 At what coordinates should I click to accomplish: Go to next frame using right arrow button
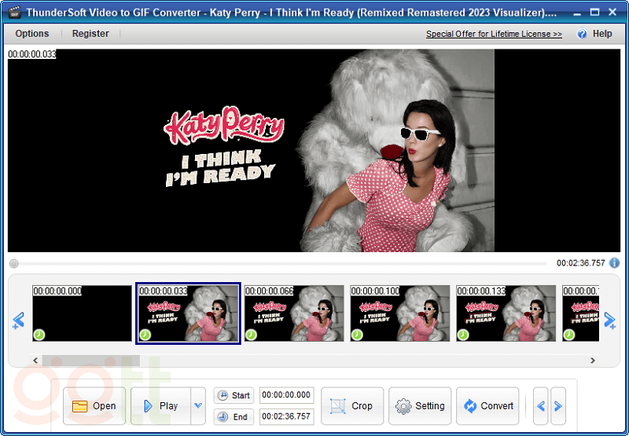tap(558, 406)
